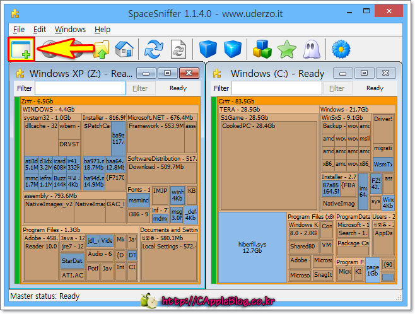415x314 pixels.
Task: Select the Windows - 21.7Gb header
Action: (358, 109)
